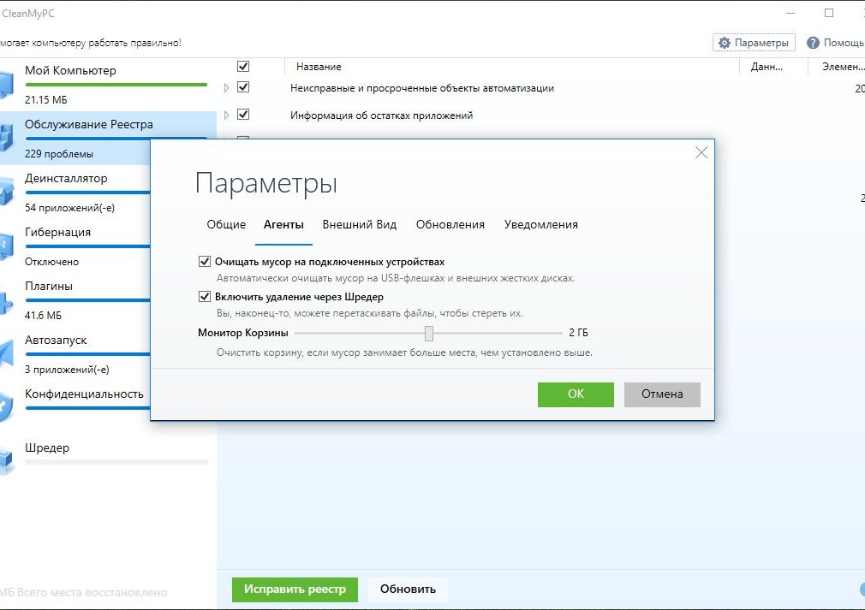865x610 pixels.
Task: Click the Обновить button
Action: click(408, 589)
